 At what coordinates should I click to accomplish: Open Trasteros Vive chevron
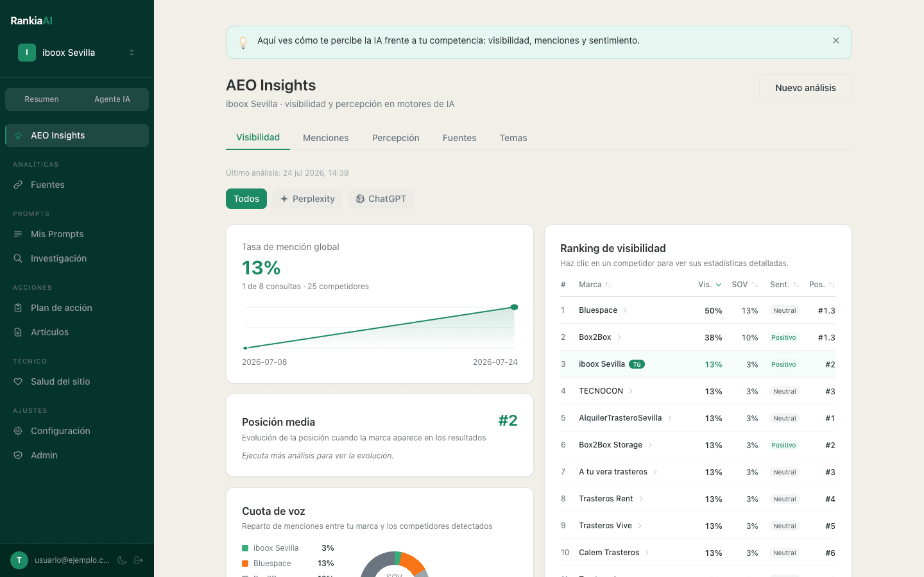tap(640, 526)
